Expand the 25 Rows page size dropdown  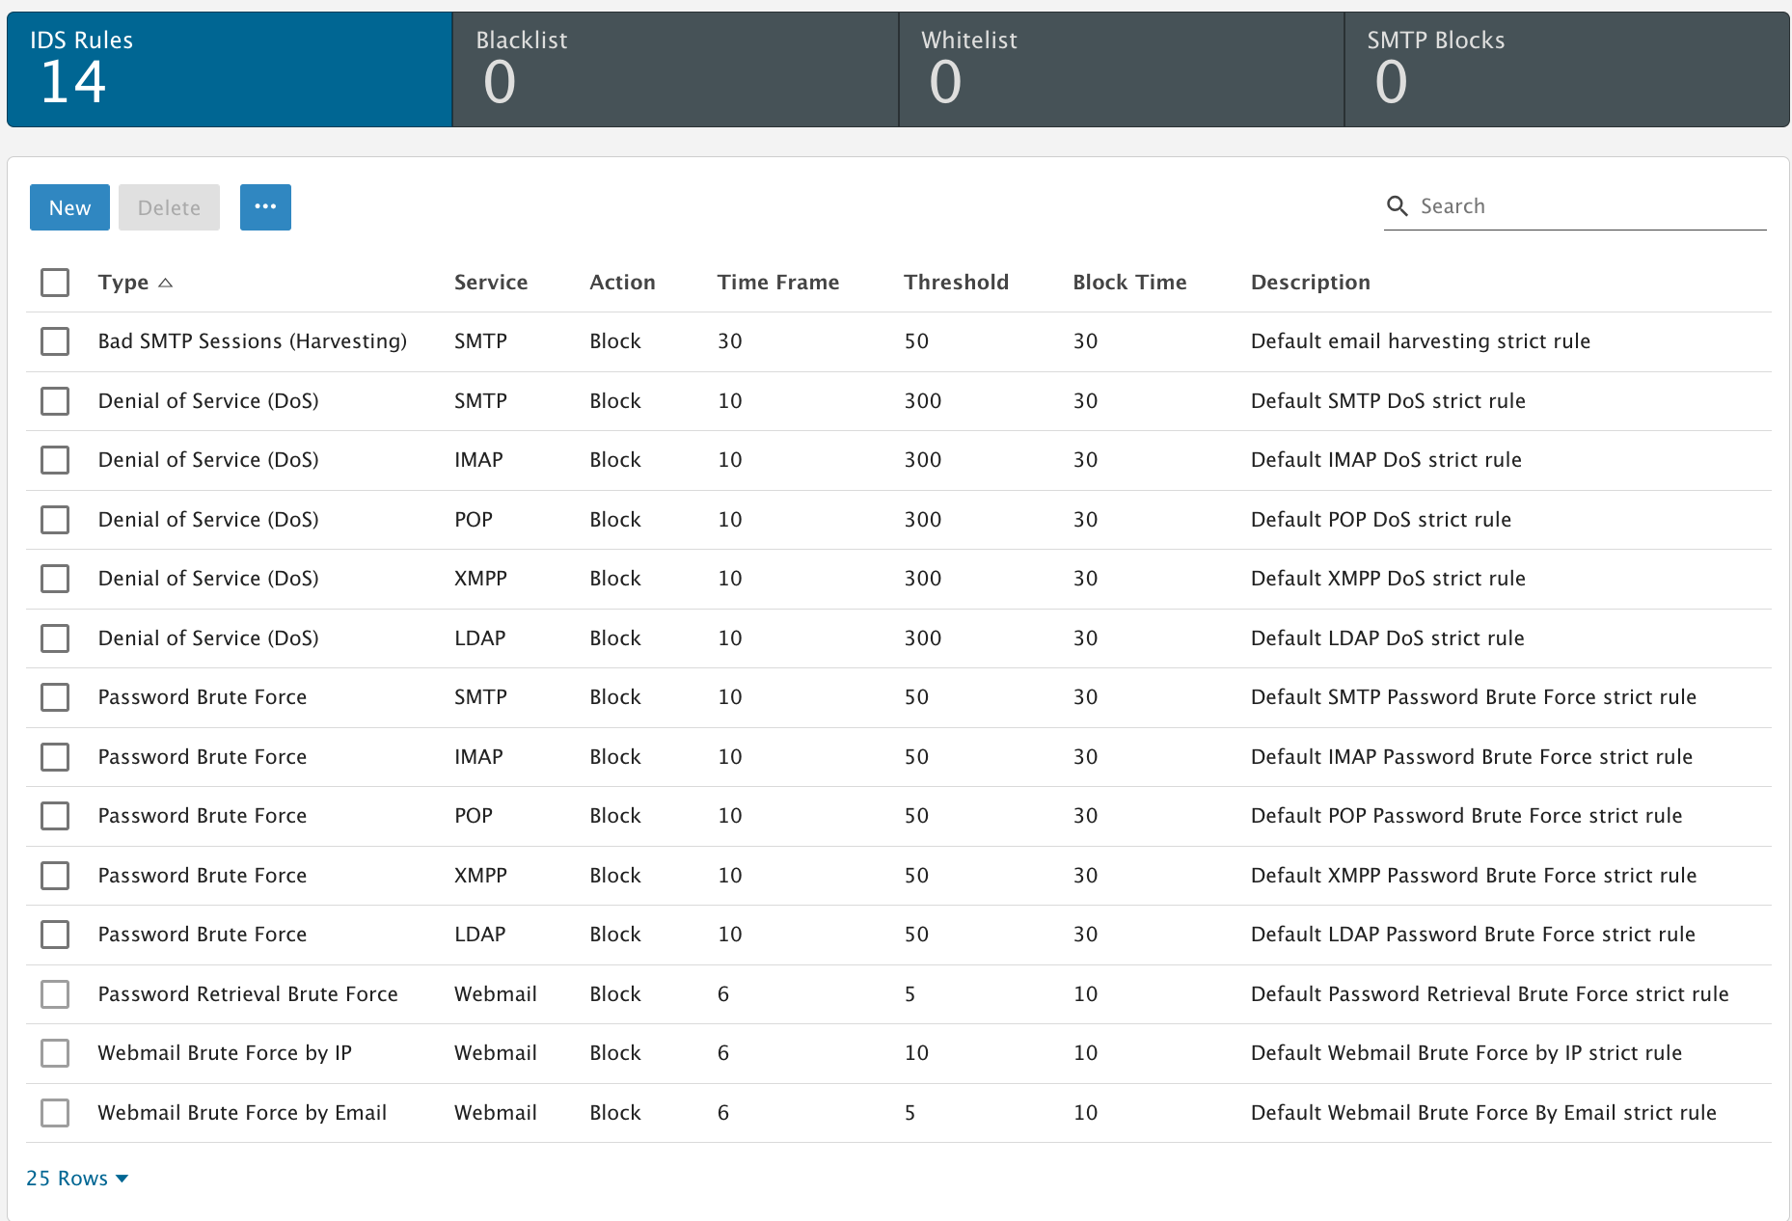[x=77, y=1179]
